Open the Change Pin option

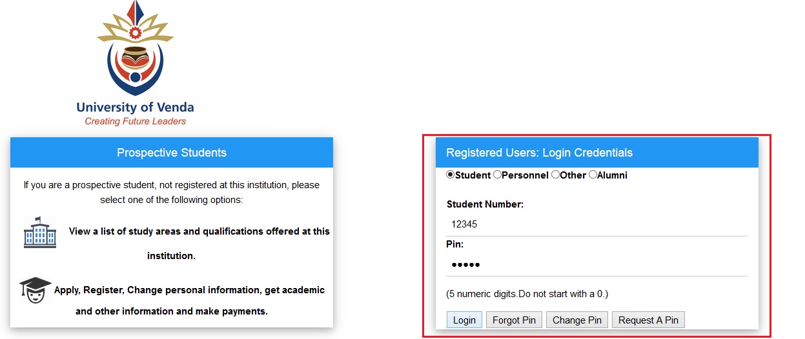point(577,320)
